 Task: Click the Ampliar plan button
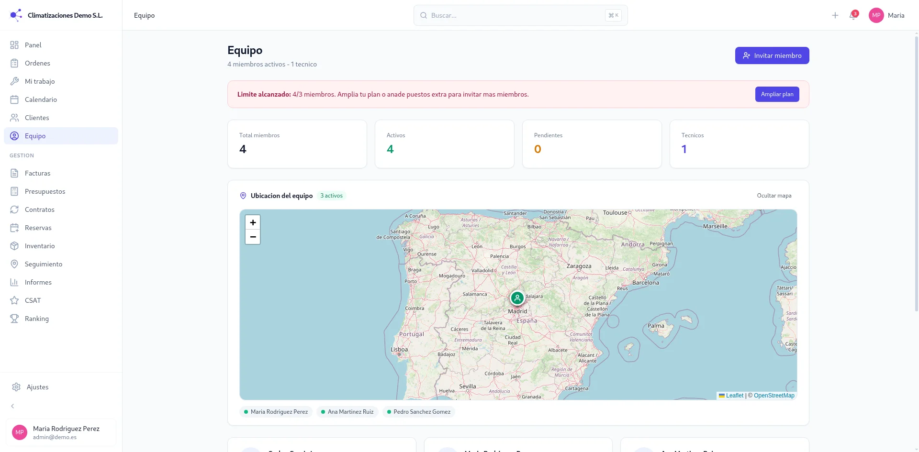pyautogui.click(x=777, y=94)
